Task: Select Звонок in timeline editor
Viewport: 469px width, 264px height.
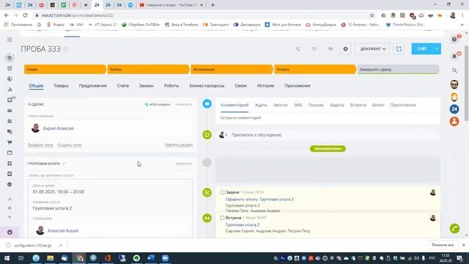Action: pos(280,105)
